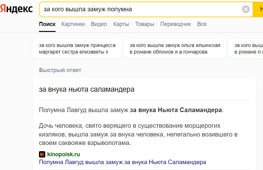Switch to the Переводчик tab
Viewport: 263px width, 170px height.
click(176, 24)
